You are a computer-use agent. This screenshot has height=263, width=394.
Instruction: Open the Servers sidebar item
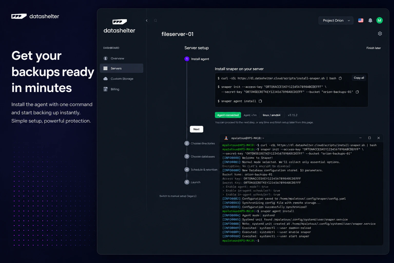tap(121, 68)
